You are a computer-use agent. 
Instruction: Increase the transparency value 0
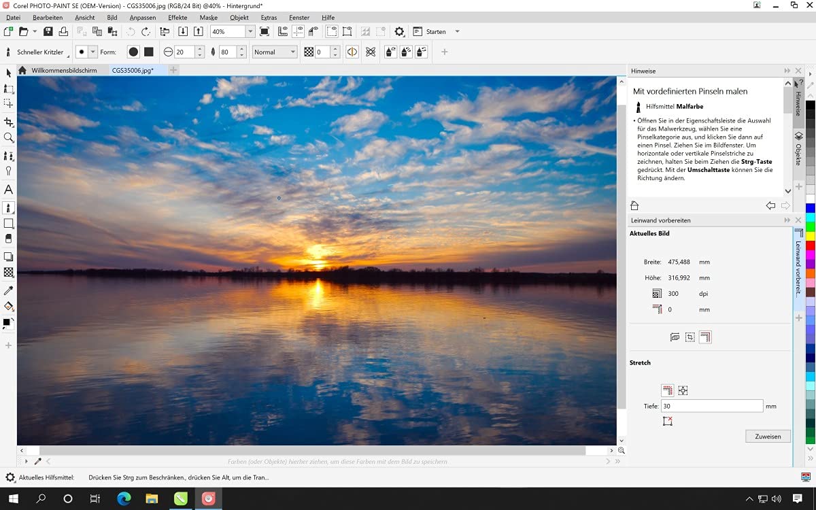[x=336, y=48]
